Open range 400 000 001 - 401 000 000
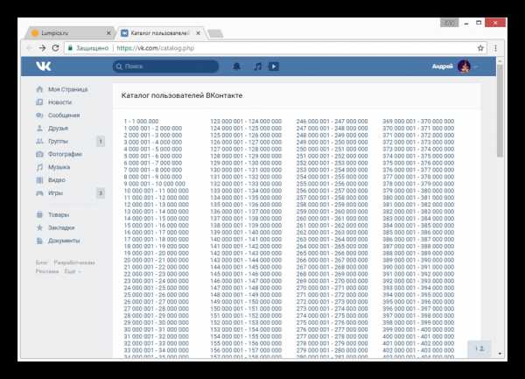Viewport: 525px width, 379px height. pyautogui.click(x=418, y=336)
